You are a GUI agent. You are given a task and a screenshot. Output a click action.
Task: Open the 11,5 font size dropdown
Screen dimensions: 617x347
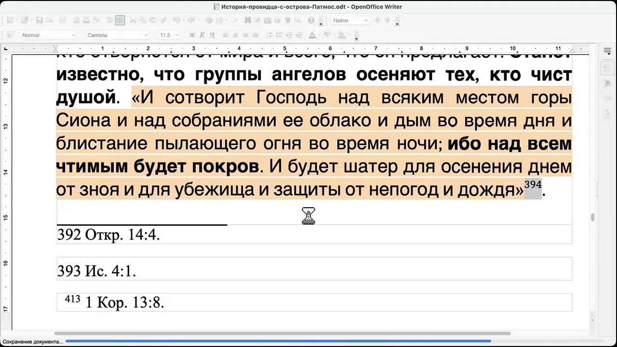coord(177,35)
